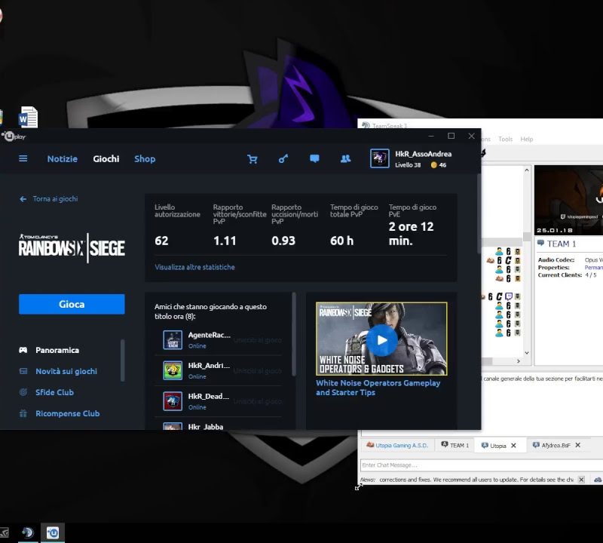
Task: Switch to the Afjdrea.BsF chat tab
Action: pyautogui.click(x=556, y=445)
